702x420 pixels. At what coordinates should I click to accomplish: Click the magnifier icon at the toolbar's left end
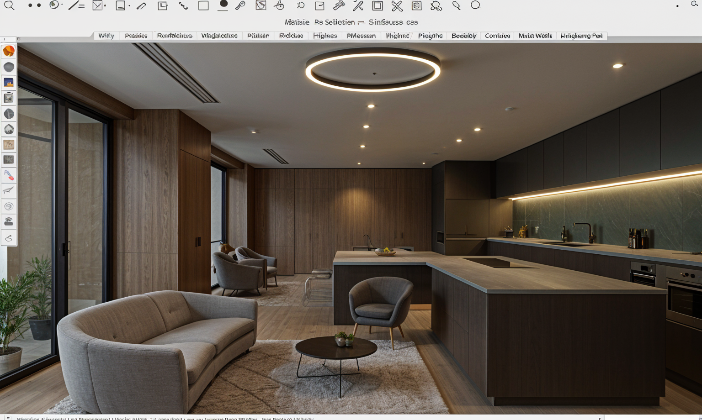(9, 5)
